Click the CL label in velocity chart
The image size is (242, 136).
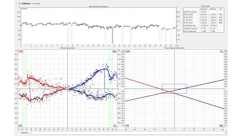click(115, 126)
